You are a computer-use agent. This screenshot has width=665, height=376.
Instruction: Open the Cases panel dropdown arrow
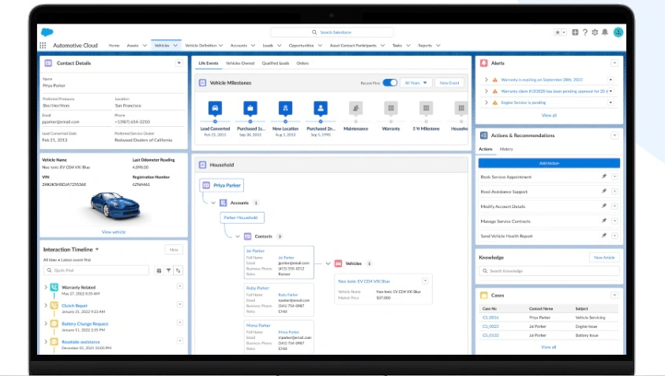(x=614, y=295)
